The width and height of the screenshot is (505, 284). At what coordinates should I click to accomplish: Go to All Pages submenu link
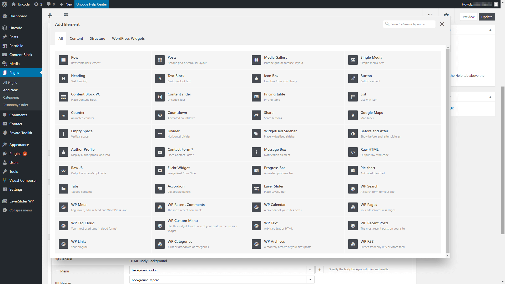(10, 83)
